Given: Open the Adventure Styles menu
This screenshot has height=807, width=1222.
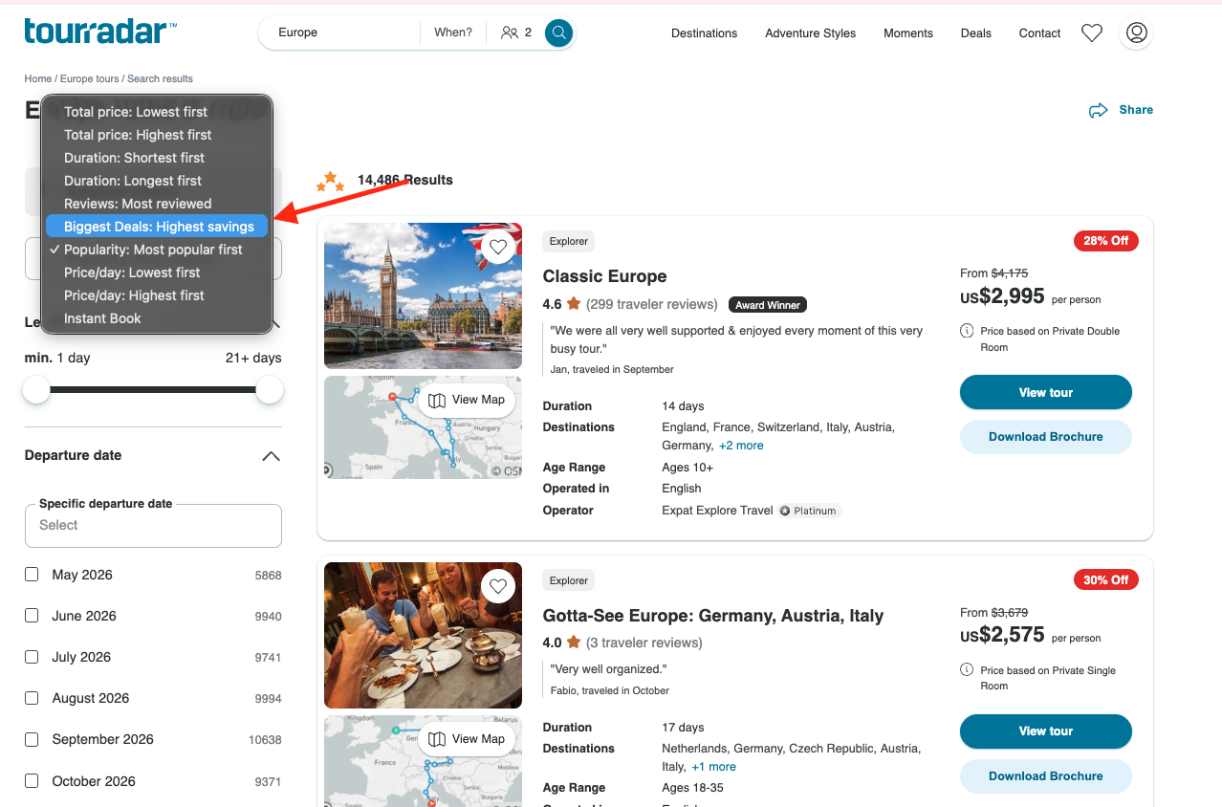Looking at the screenshot, I should pos(811,33).
